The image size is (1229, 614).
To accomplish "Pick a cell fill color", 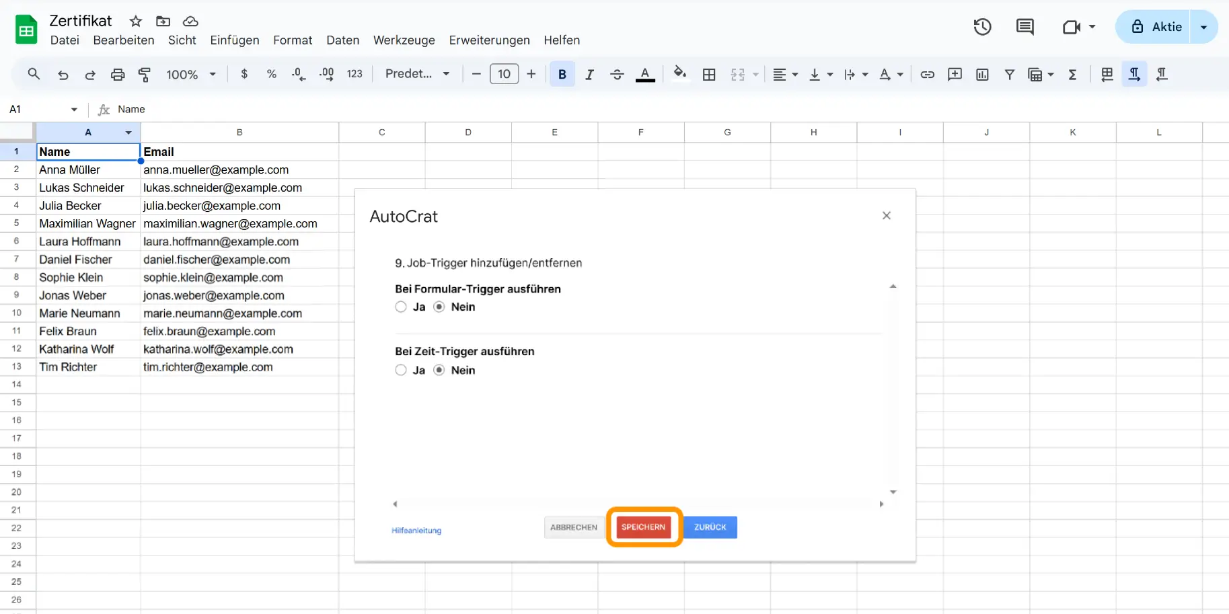I will pos(680,73).
